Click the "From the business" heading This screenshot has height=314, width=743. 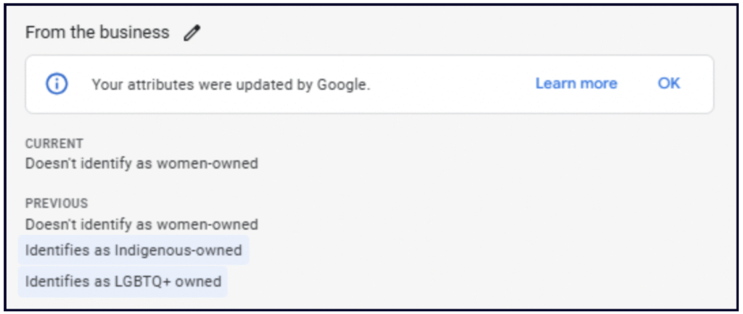[x=97, y=33]
